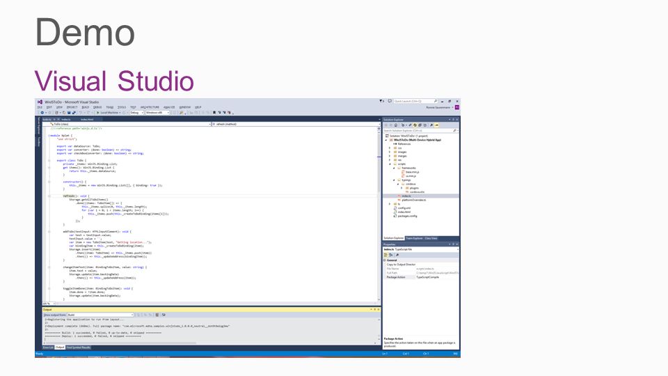Switch to the Find Symbol Results tab
Screen dimensions: 668x376
point(79,347)
